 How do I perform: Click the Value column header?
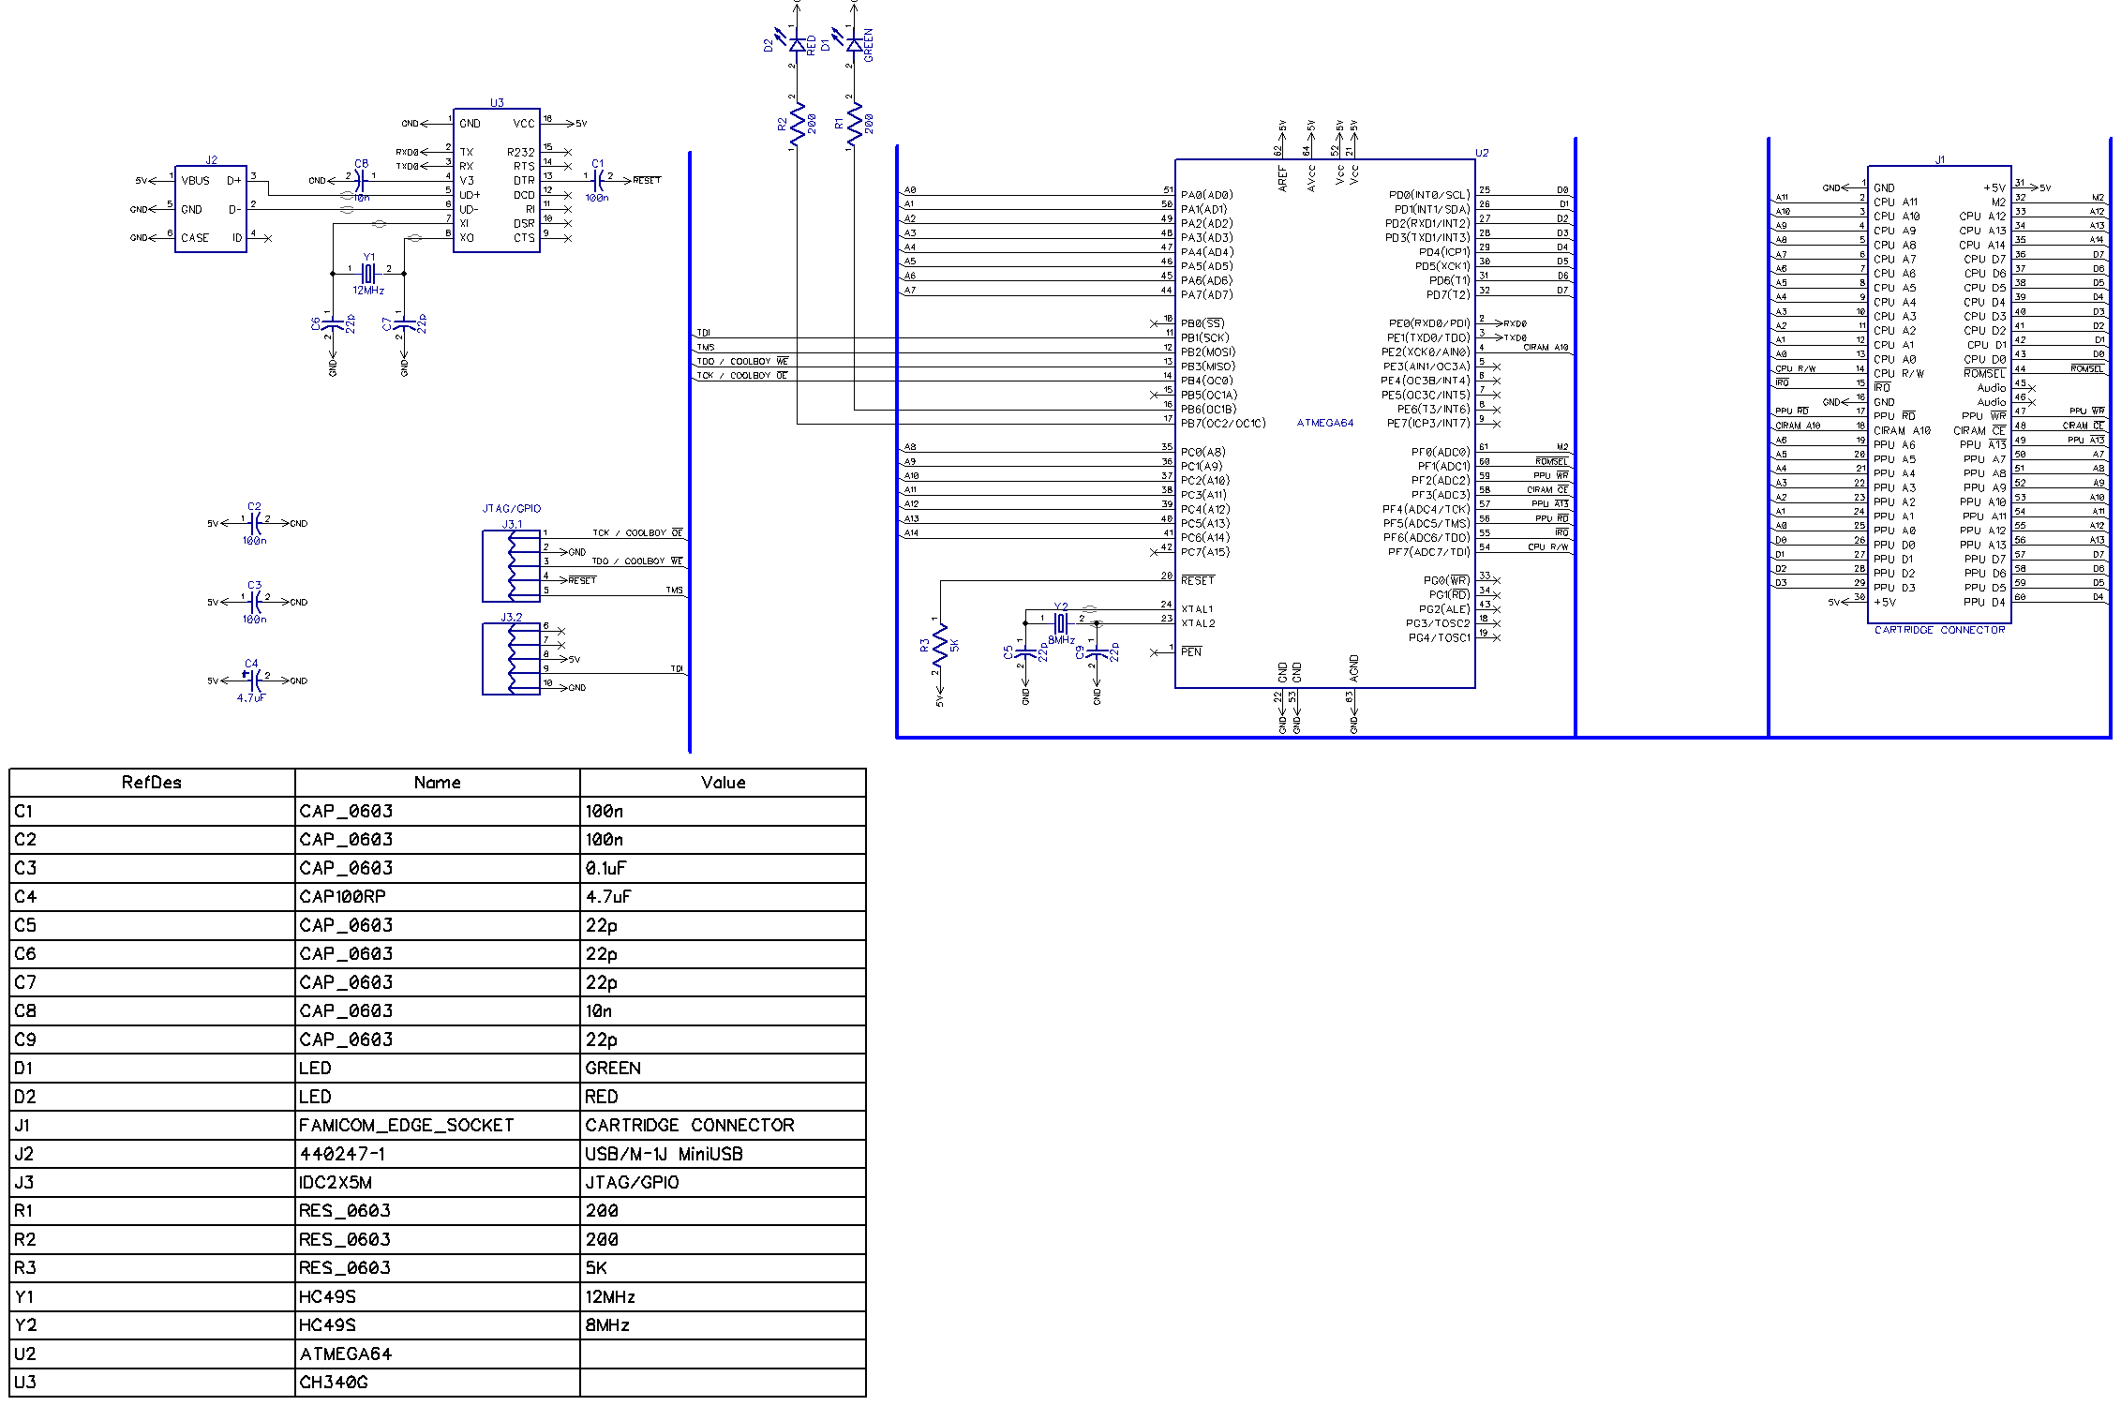723,783
